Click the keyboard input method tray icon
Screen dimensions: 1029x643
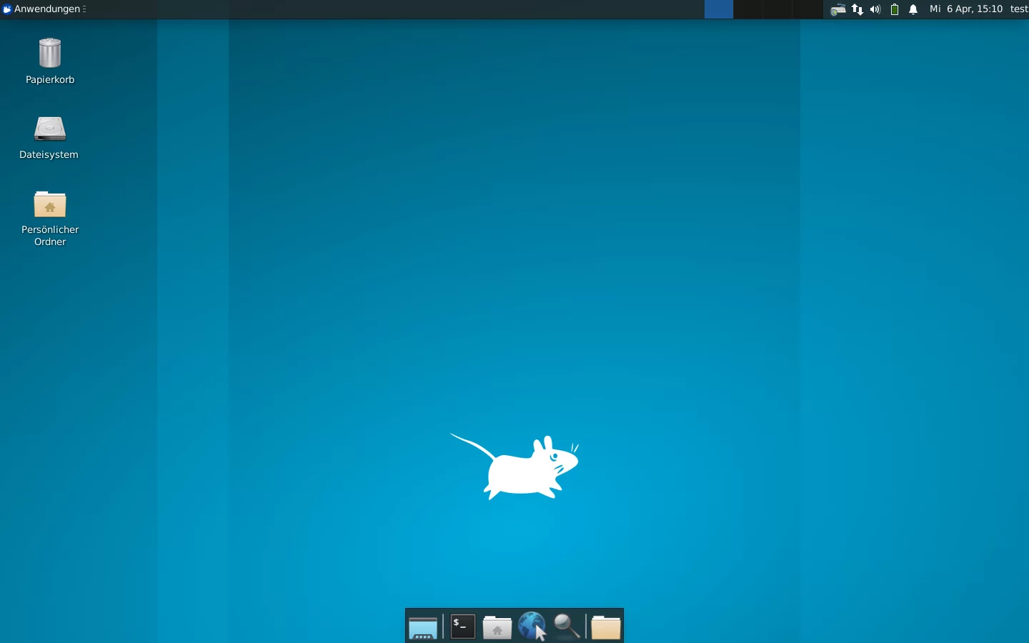tap(839, 9)
